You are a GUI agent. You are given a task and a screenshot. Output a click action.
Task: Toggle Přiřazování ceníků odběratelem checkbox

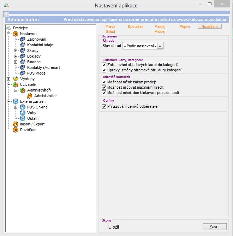click(104, 106)
